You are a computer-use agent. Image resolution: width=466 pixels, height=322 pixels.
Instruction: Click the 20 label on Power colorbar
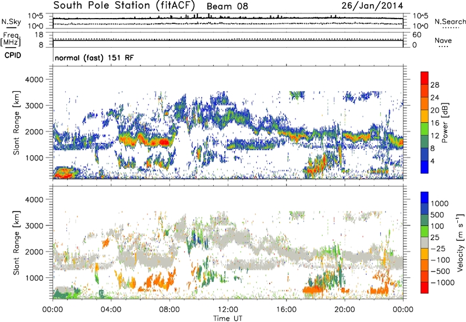tap(435, 110)
